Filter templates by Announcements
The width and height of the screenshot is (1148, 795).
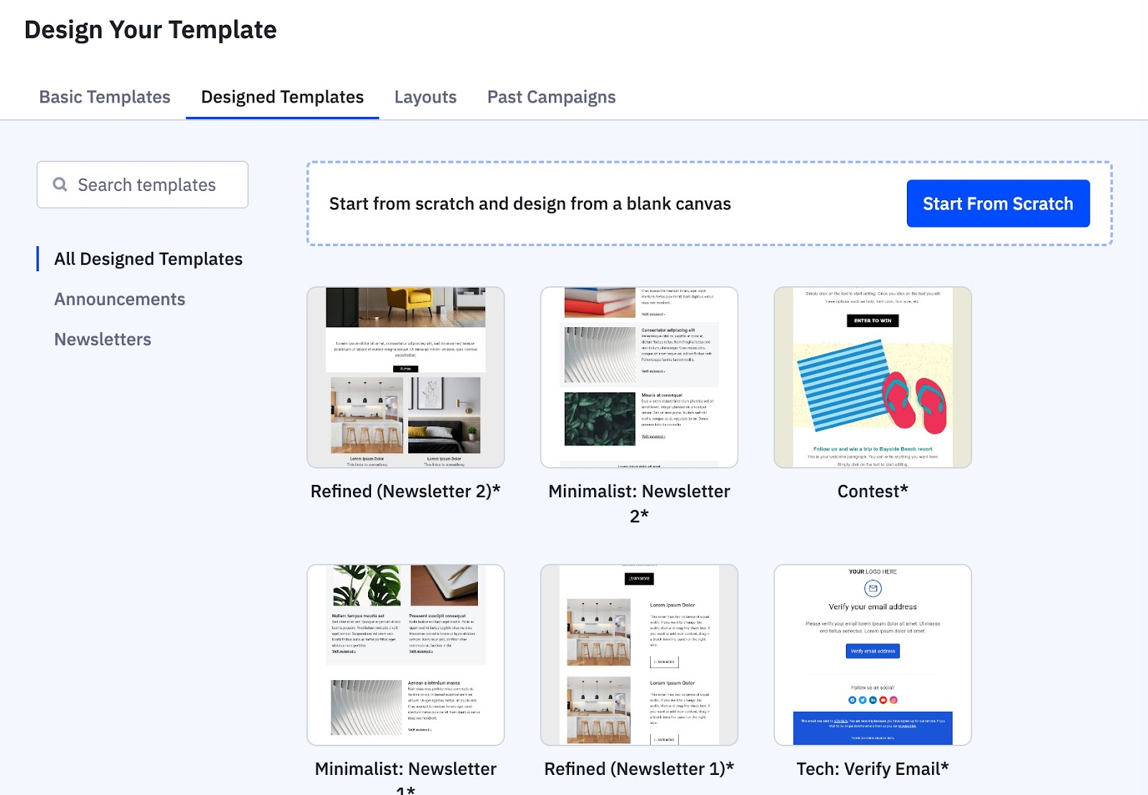click(119, 299)
